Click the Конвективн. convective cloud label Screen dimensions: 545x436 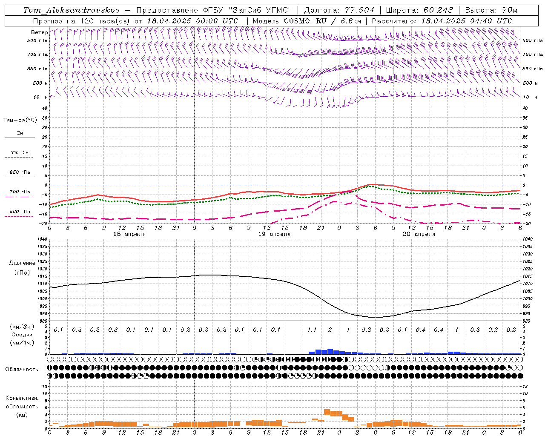click(x=22, y=398)
